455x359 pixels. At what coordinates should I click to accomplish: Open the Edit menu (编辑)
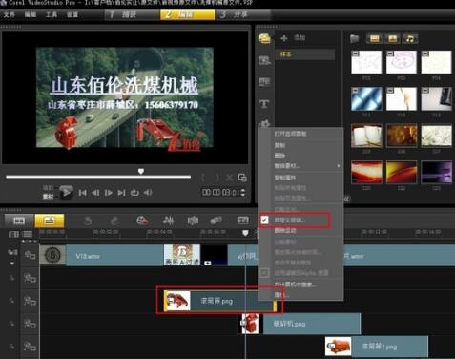pos(31,14)
